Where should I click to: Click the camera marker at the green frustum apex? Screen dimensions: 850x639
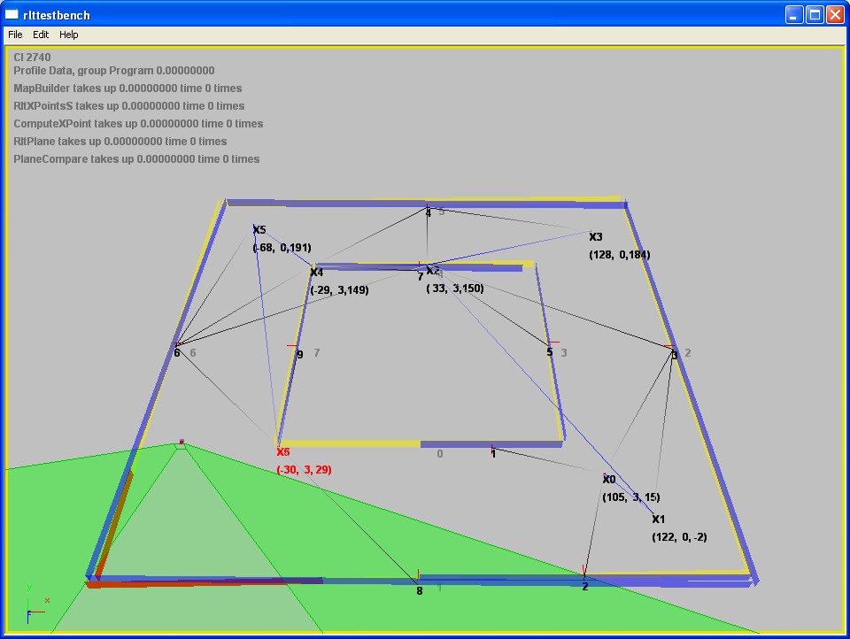[182, 442]
